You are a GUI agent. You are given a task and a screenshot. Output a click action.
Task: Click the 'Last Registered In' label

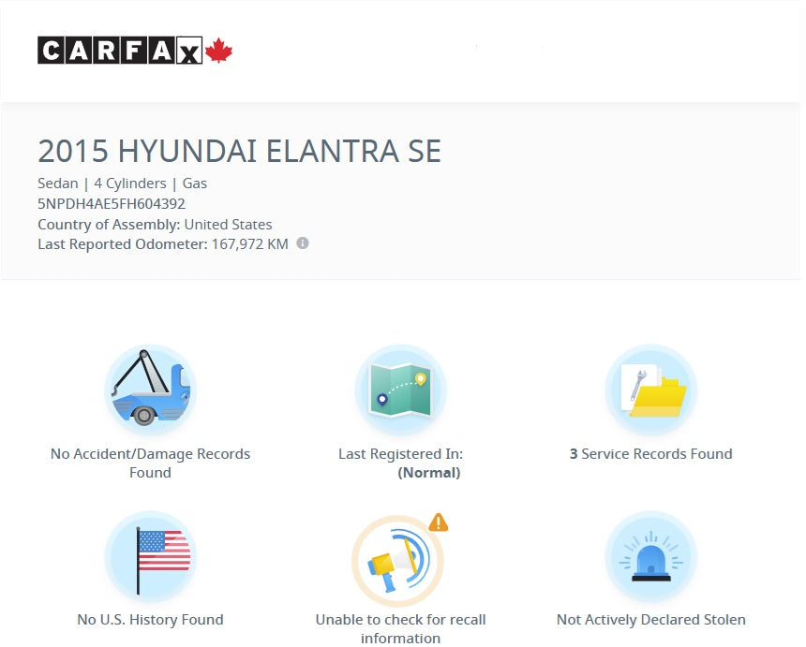coord(400,454)
